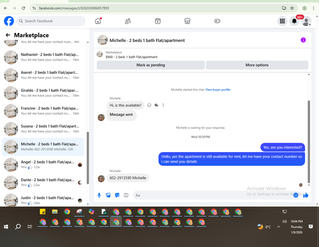The image size is (319, 247).
Task: Click the browser back button
Action: [x=6, y=8]
